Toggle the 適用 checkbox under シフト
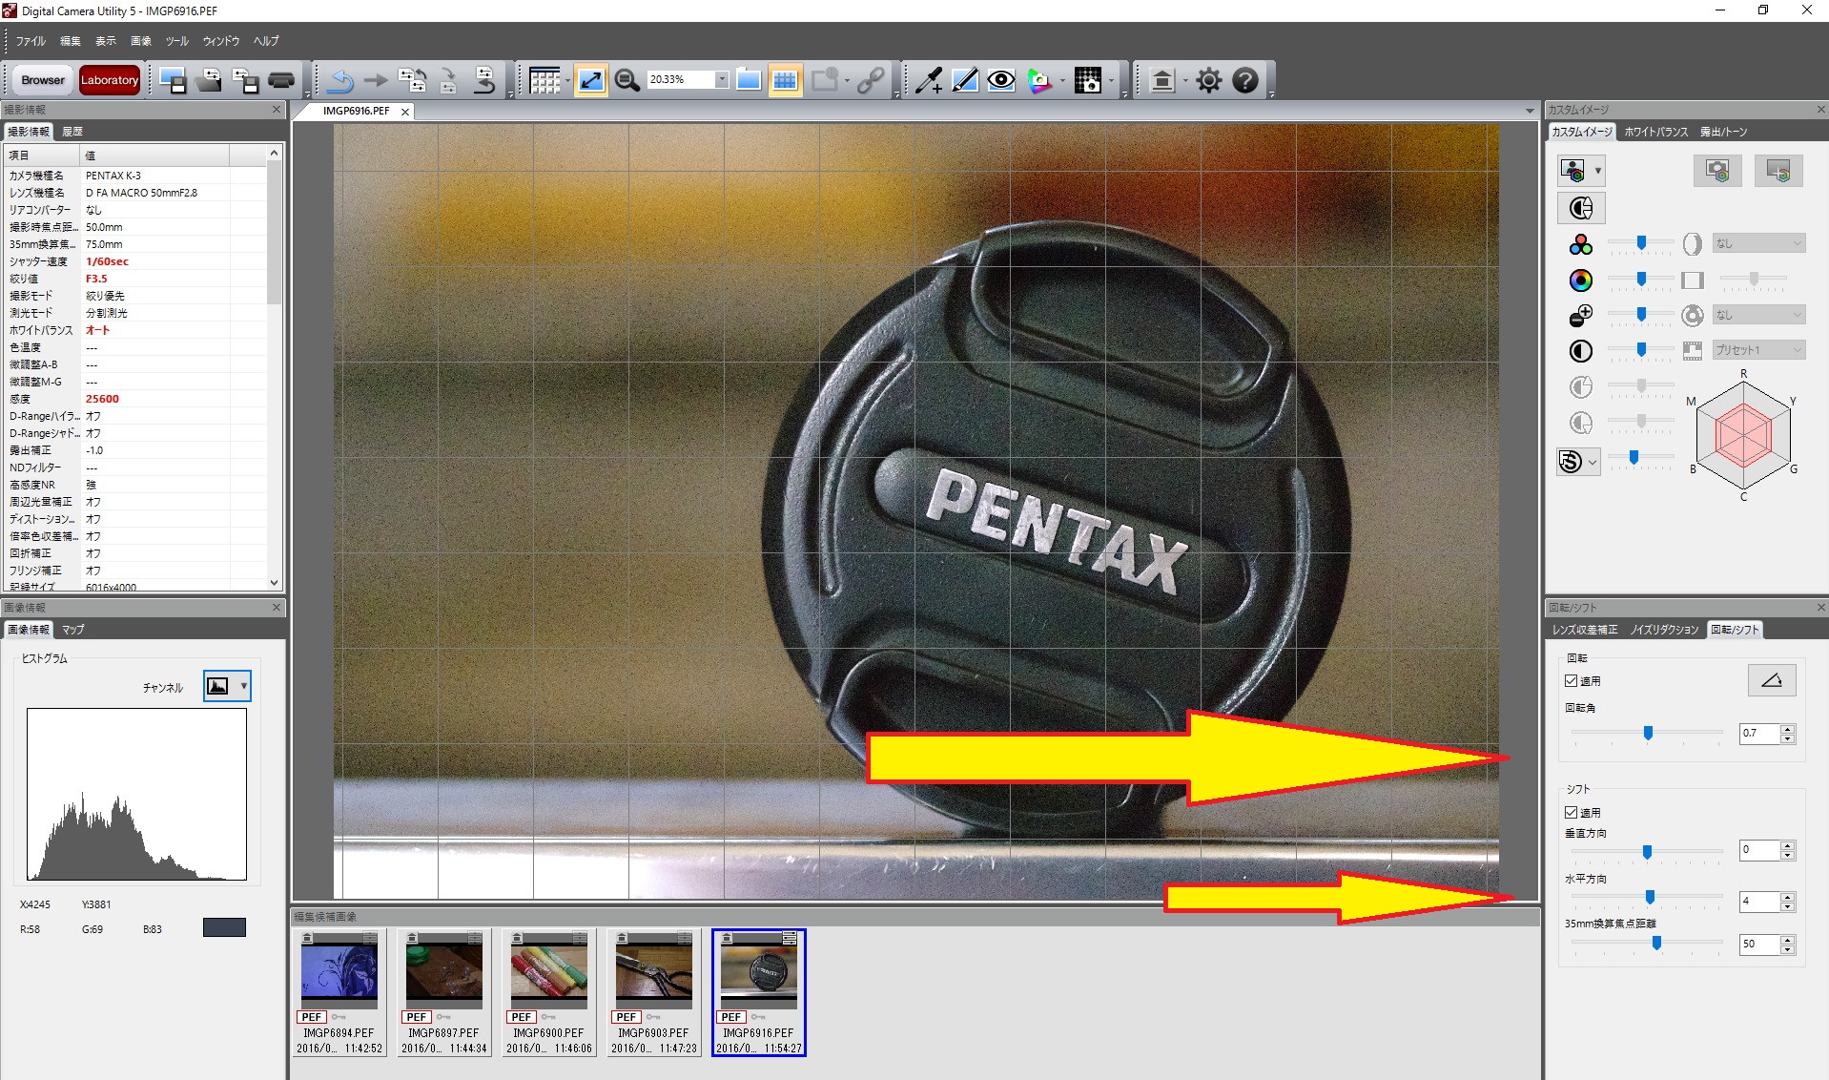This screenshot has height=1080, width=1829. 1571,813
